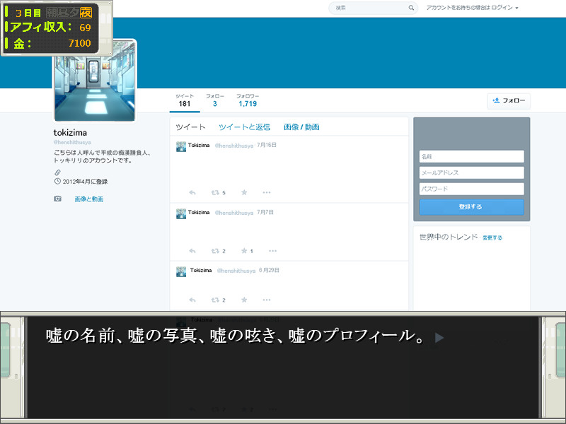Screen dimensions: 566x424
Task: Advance dialogue with the triangle arrow
Action: 439,338
